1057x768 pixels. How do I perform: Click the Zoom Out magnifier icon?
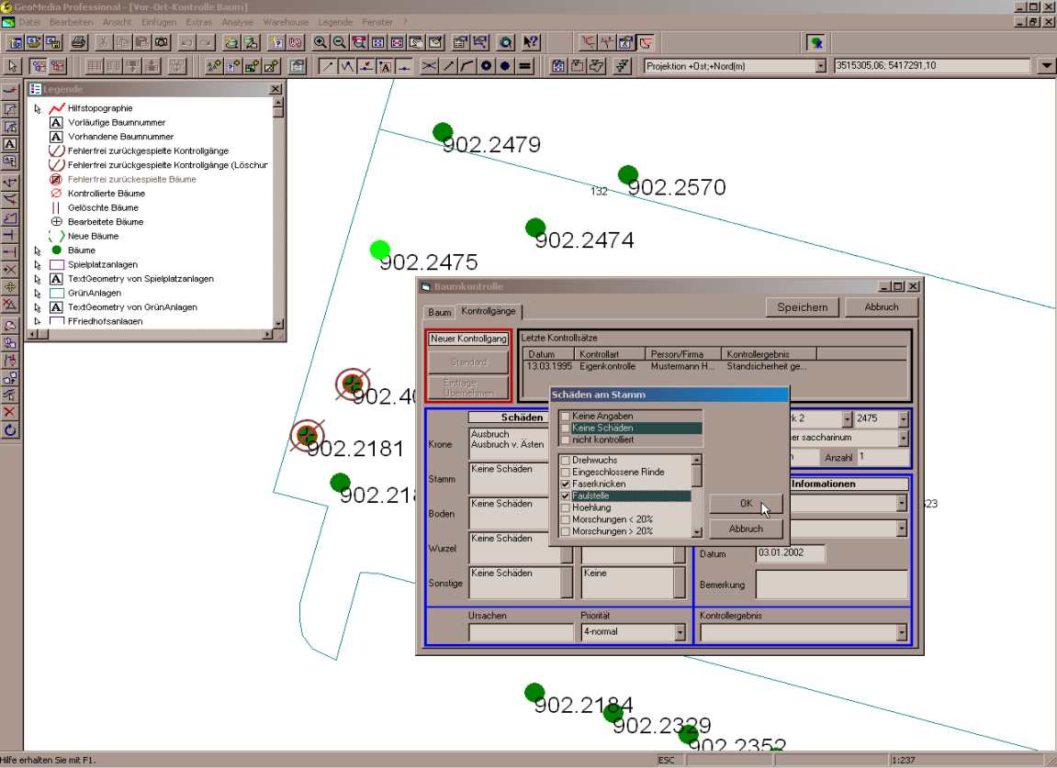(339, 42)
